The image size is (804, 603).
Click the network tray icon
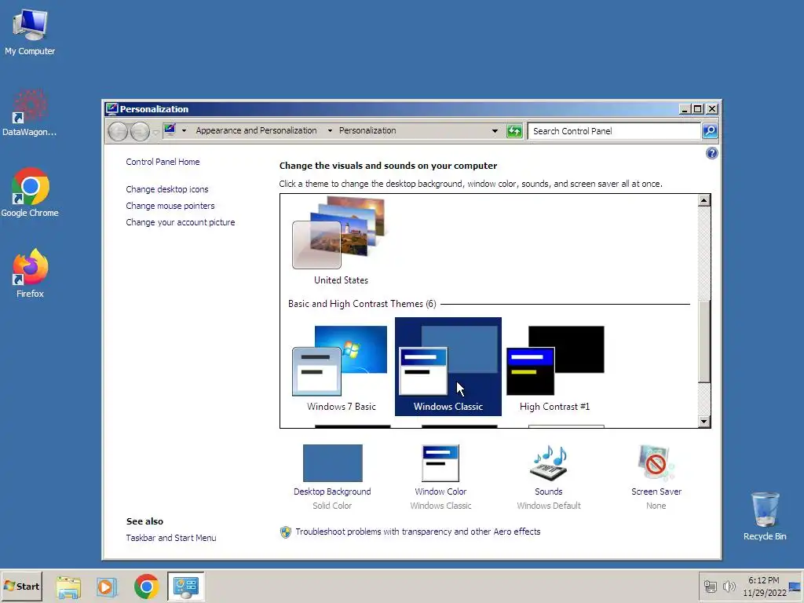pyautogui.click(x=710, y=586)
